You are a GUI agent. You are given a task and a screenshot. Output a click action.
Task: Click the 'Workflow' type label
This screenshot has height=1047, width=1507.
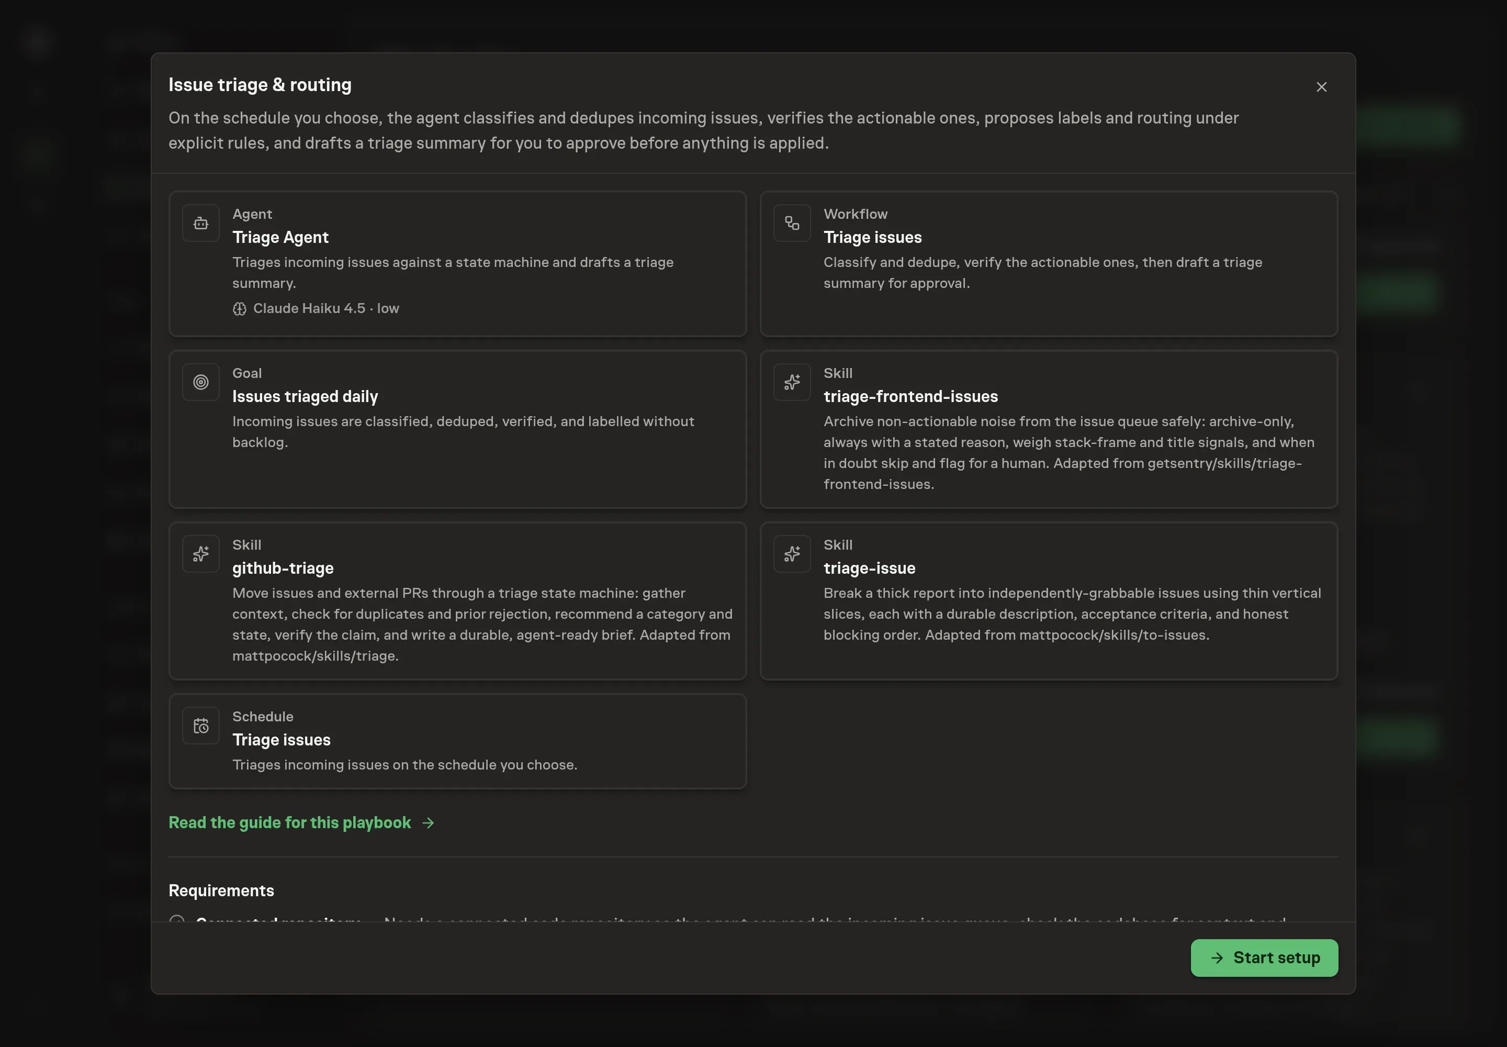point(855,214)
